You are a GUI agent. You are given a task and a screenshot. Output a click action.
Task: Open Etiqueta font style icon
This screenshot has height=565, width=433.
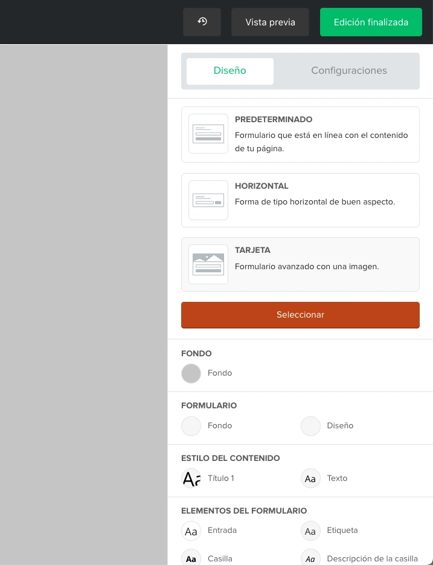[310, 531]
